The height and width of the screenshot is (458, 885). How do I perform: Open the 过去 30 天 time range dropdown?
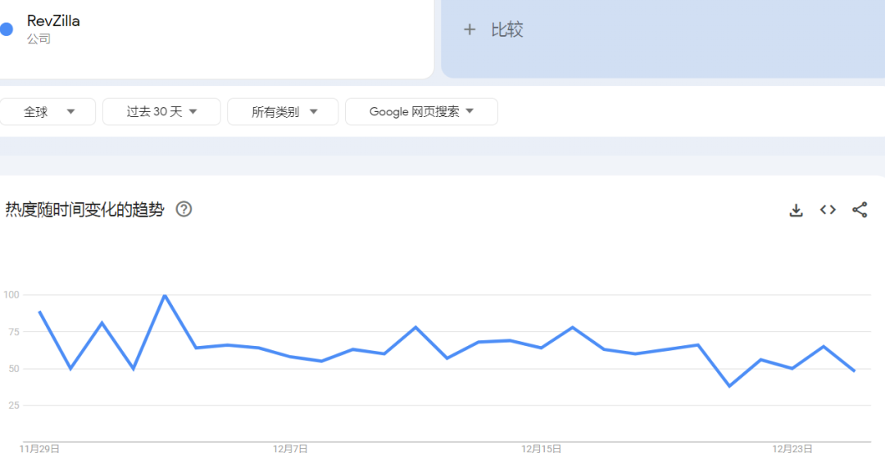161,111
